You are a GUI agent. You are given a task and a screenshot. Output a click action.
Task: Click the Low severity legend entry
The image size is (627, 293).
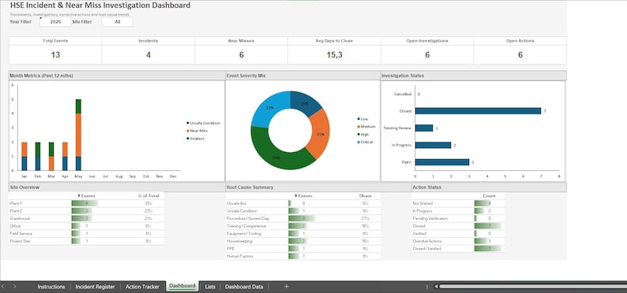pos(362,119)
